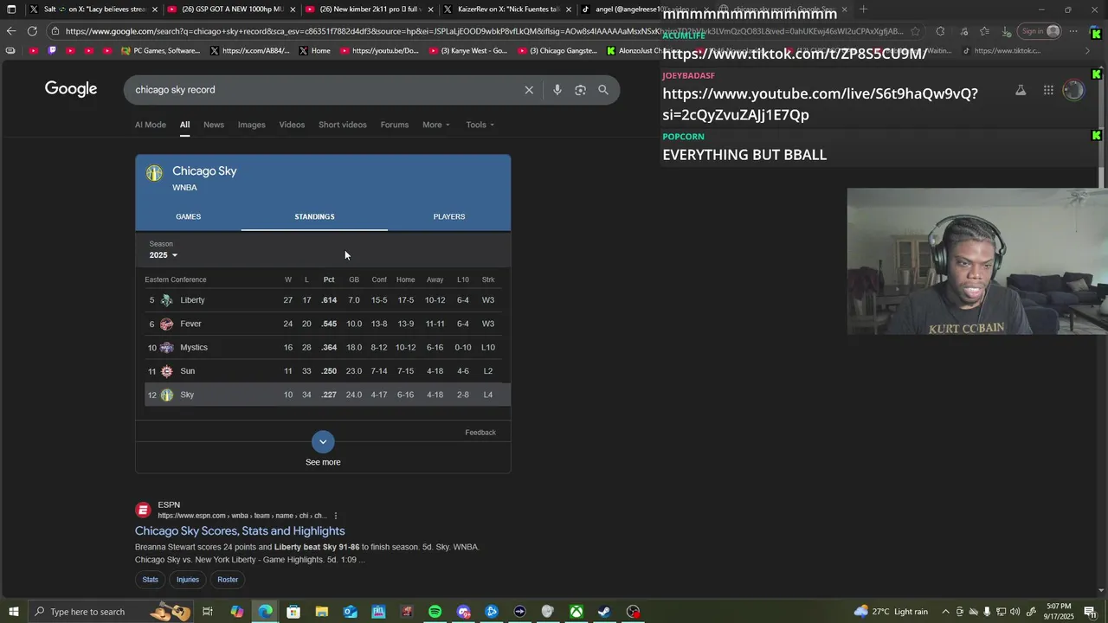Screen dimensions: 1108x623
Task: Reload the page with refresh icon
Action: (32, 31)
